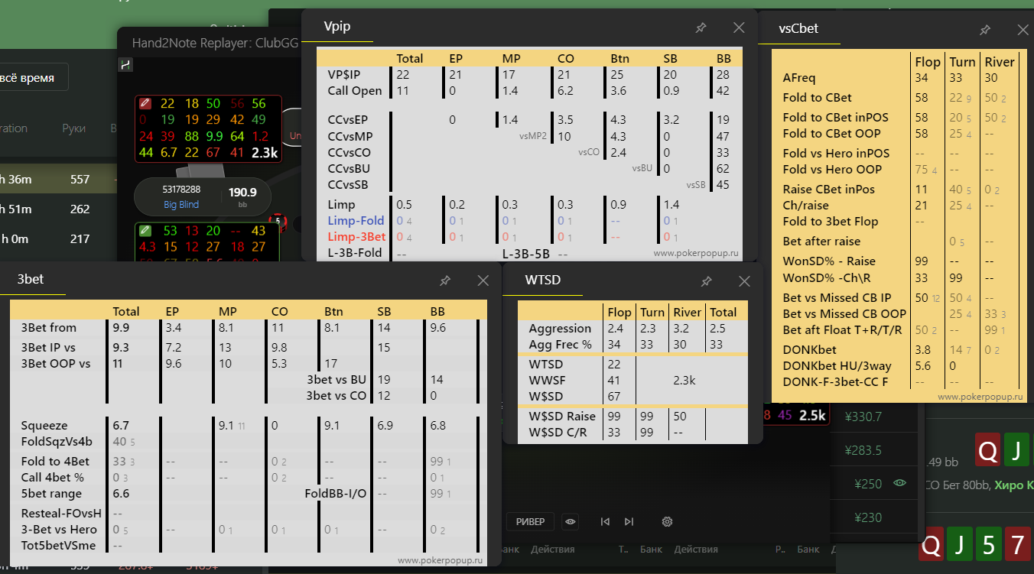
Task: Pin the Vpip popup window
Action: 701,28
